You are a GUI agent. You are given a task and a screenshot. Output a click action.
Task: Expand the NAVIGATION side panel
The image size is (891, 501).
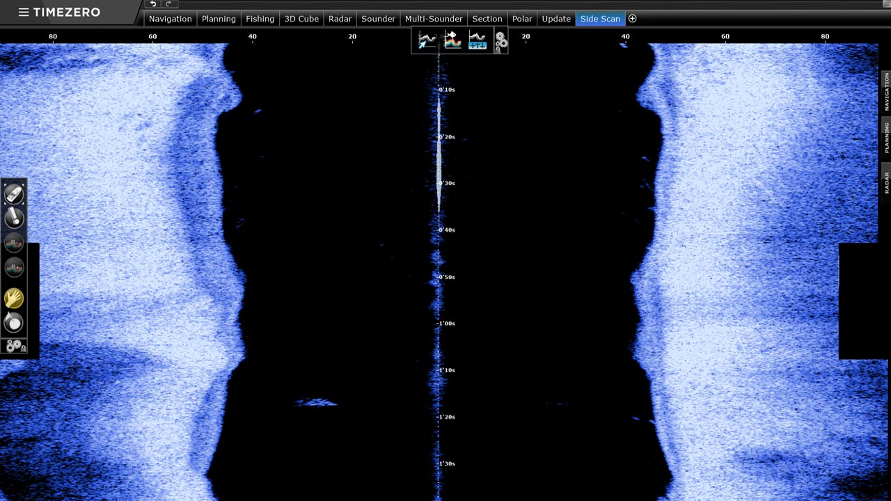pyautogui.click(x=886, y=91)
